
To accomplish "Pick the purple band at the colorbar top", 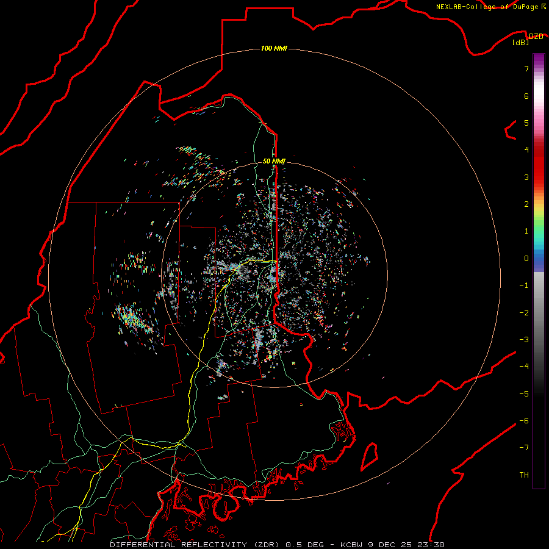I will pyautogui.click(x=539, y=60).
